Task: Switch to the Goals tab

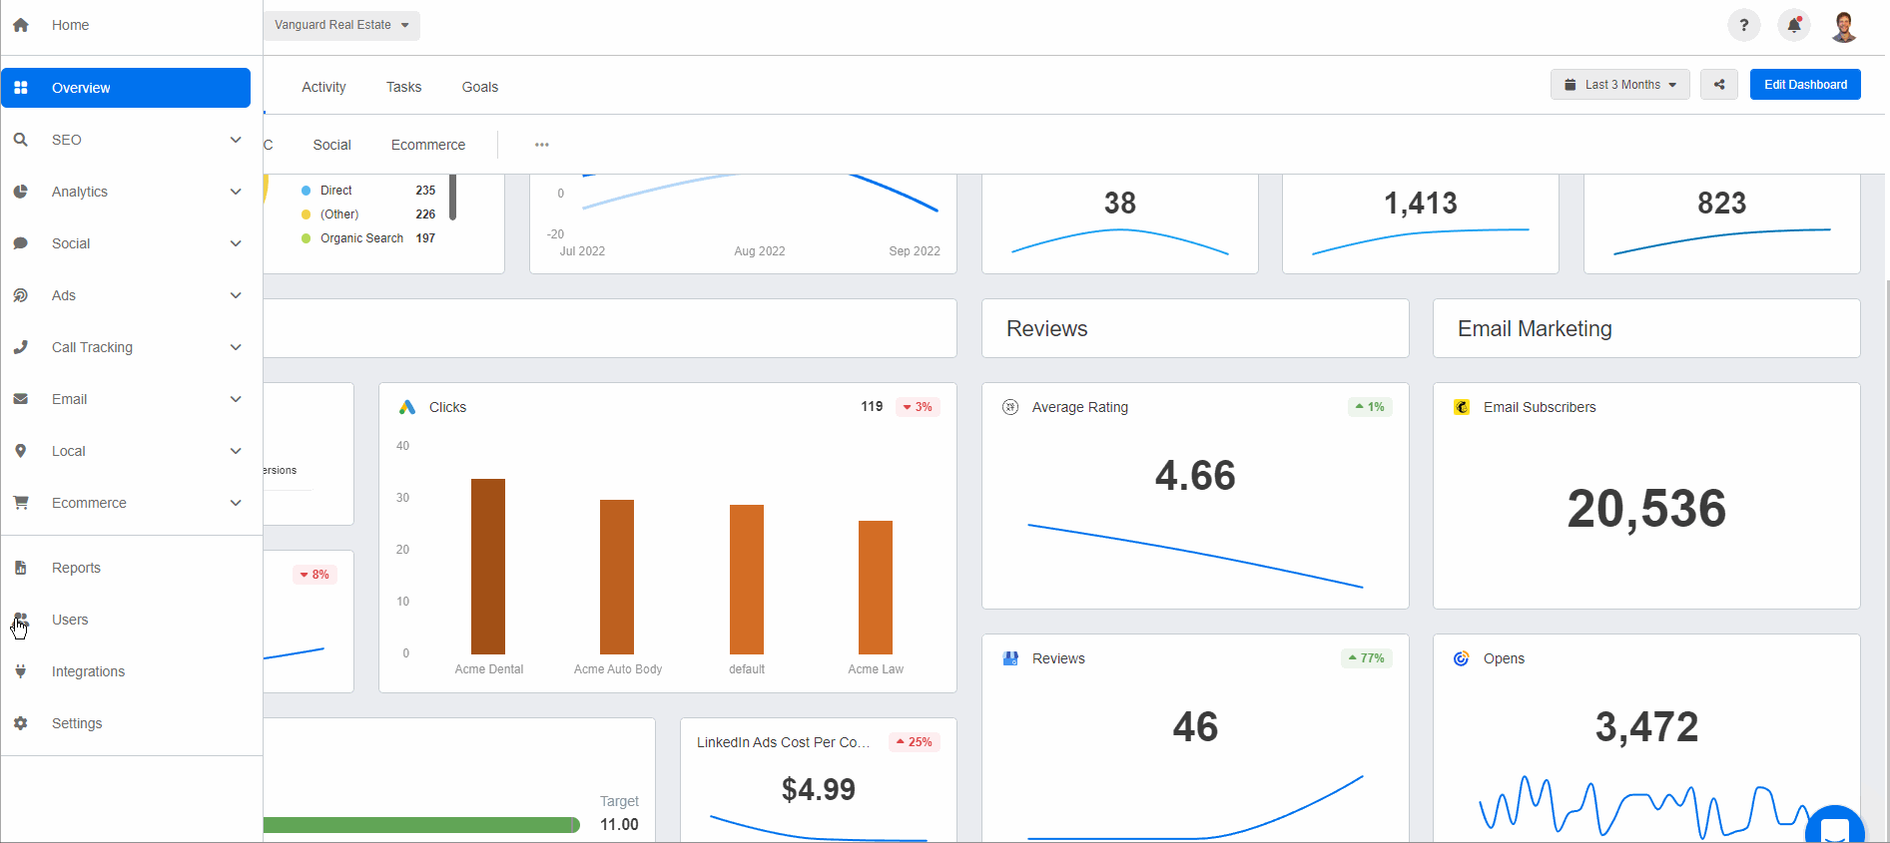Action: click(479, 87)
